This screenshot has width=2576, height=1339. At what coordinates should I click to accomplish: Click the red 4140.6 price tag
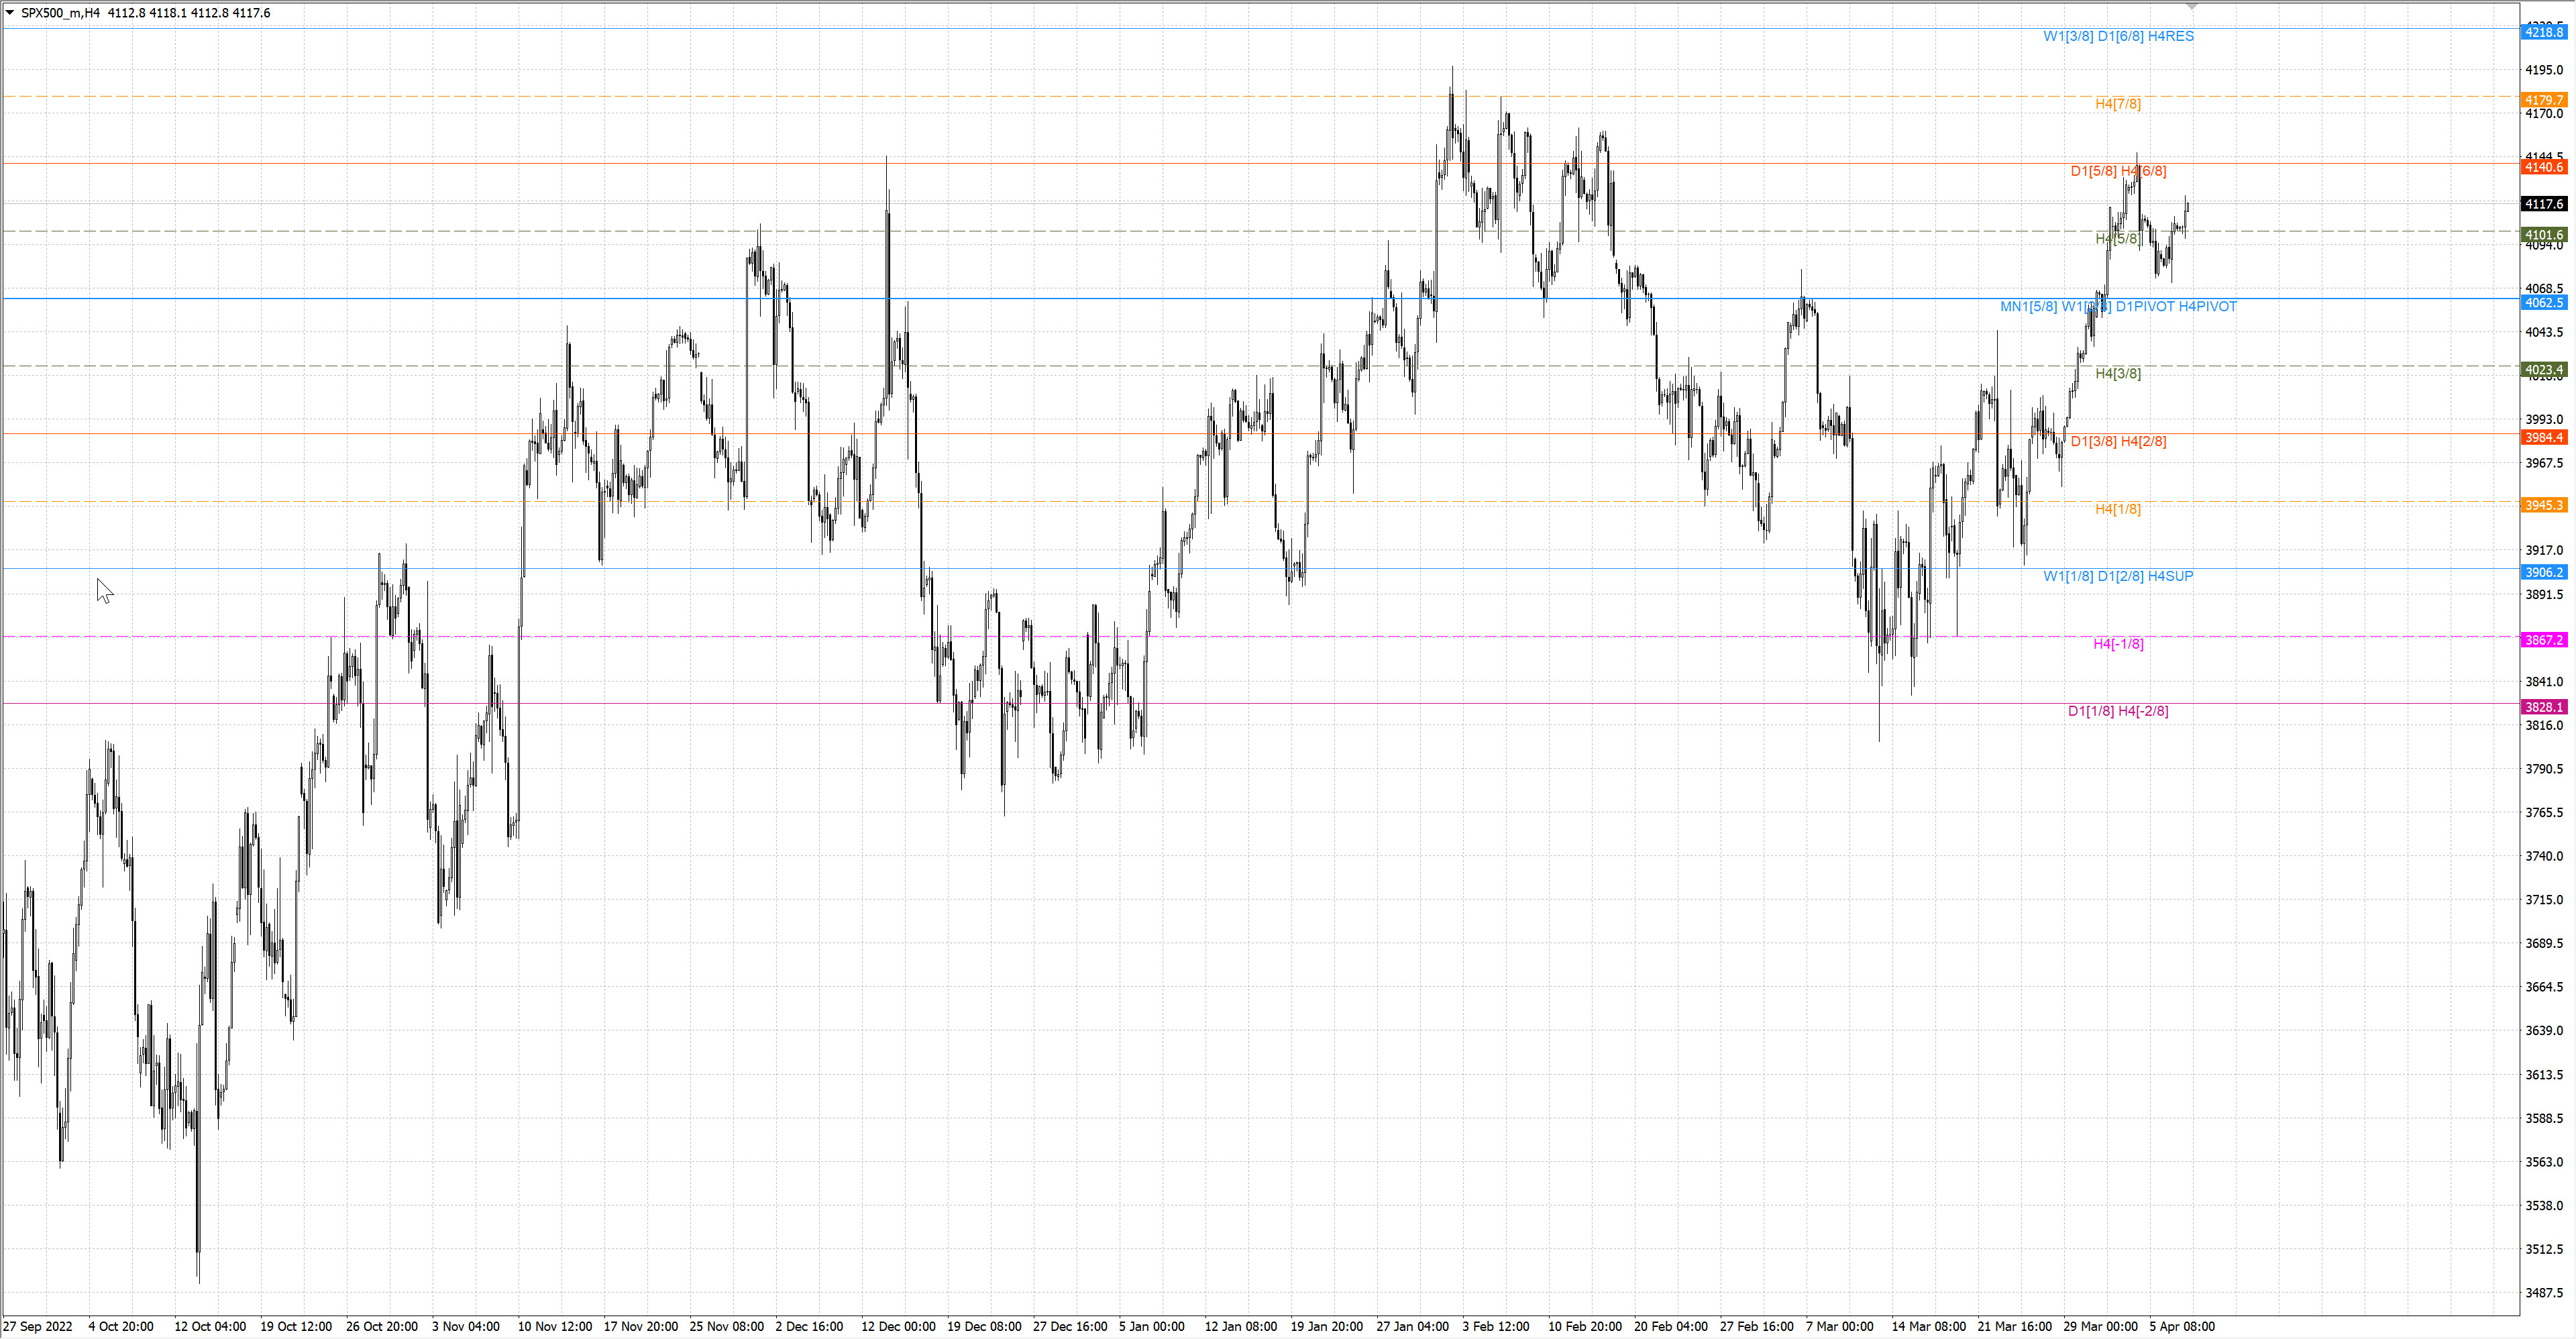click(x=2544, y=167)
